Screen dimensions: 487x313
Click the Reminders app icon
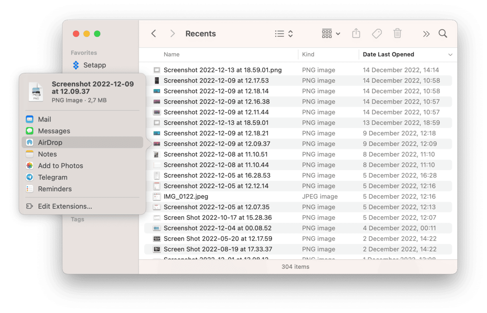tap(30, 189)
